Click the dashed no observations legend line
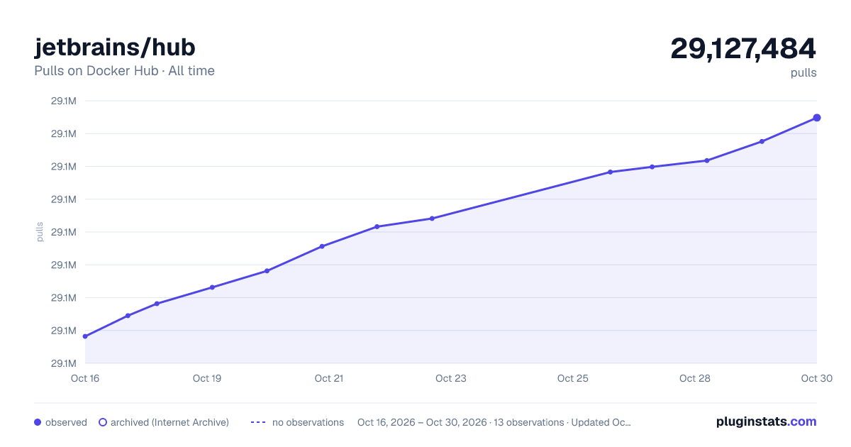 pos(258,422)
